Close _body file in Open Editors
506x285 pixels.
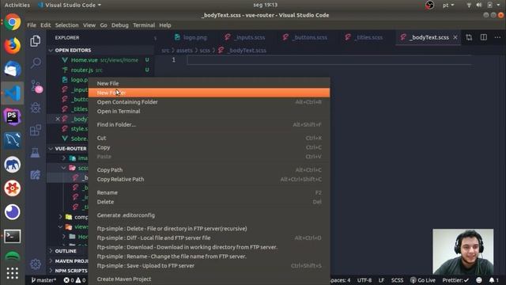point(58,119)
